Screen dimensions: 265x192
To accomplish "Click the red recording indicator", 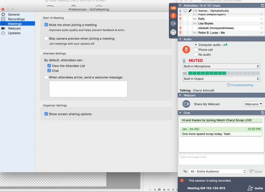I will [182, 180].
